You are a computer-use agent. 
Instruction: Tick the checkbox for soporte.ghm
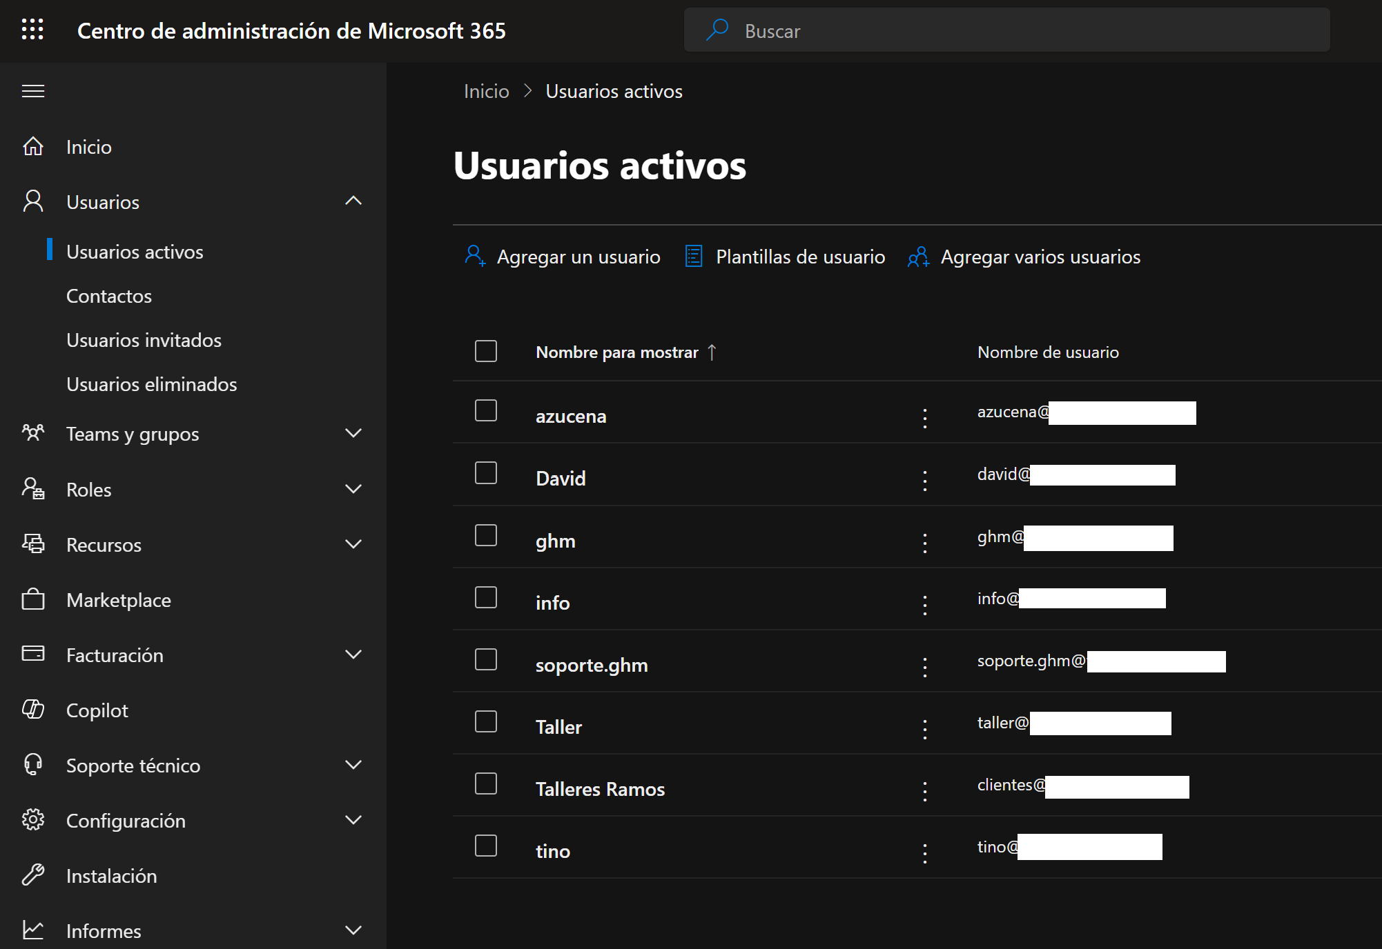486,660
